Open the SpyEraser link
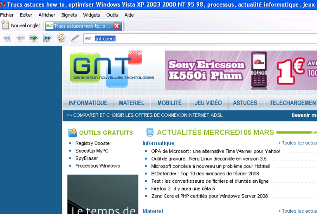This screenshot has width=317, height=214. point(87,158)
